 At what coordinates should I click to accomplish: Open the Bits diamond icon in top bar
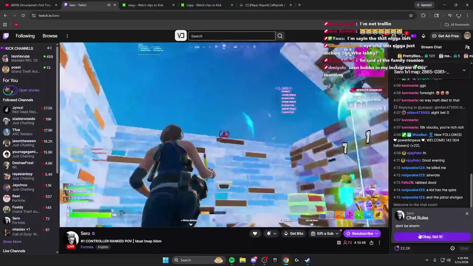pyautogui.click(x=423, y=36)
